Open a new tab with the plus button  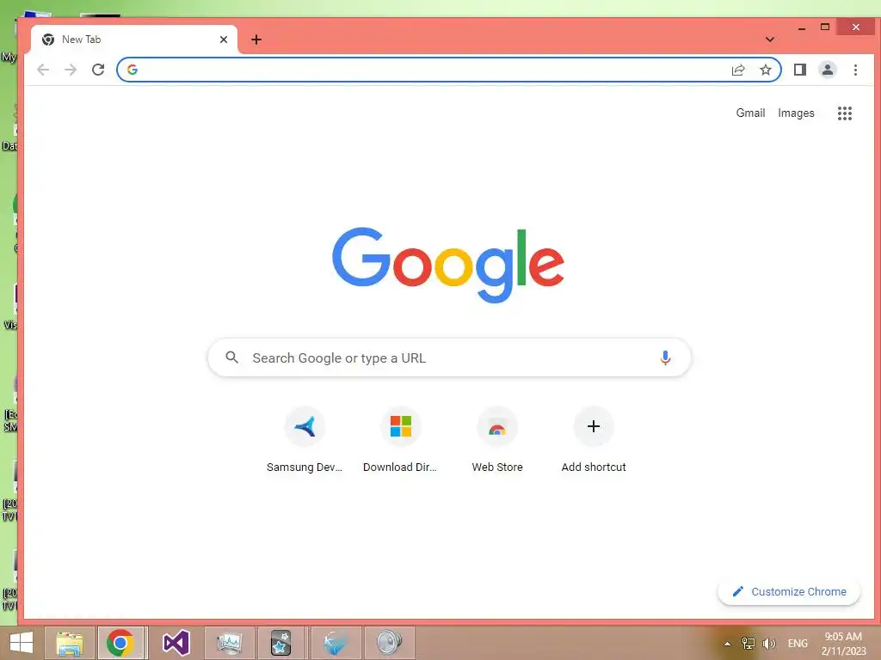coord(256,40)
